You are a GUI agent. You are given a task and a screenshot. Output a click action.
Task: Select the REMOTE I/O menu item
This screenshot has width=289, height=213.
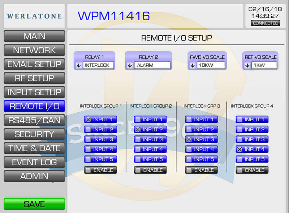tap(34, 106)
